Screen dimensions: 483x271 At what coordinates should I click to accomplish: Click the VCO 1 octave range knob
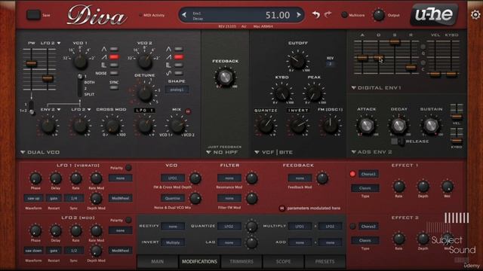tap(80, 62)
